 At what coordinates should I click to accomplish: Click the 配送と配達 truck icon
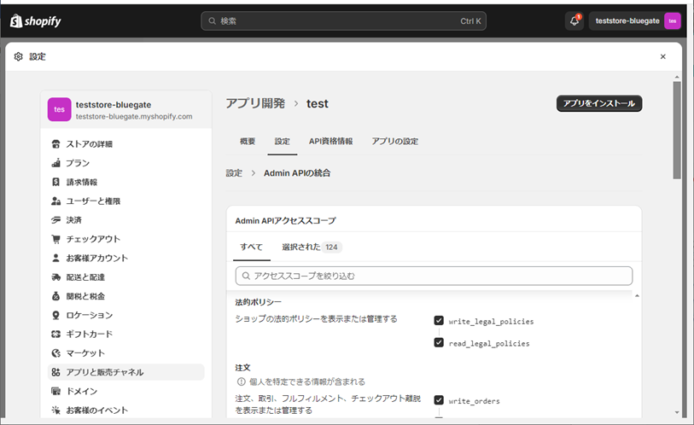(x=55, y=277)
